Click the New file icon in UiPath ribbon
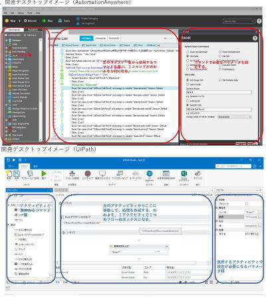This screenshot has width=266, height=297. (9, 173)
